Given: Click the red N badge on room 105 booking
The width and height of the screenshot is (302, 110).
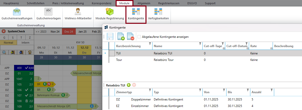Looking at the screenshot, I should click(x=49, y=84).
